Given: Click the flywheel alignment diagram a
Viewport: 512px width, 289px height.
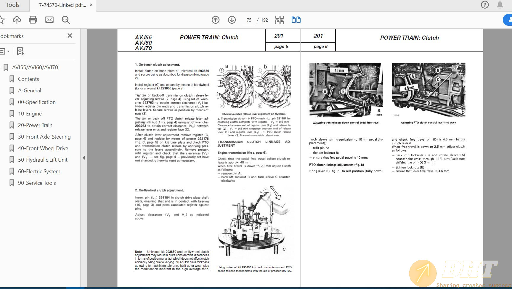Looking at the screenshot, I should pyautogui.click(x=235, y=87).
